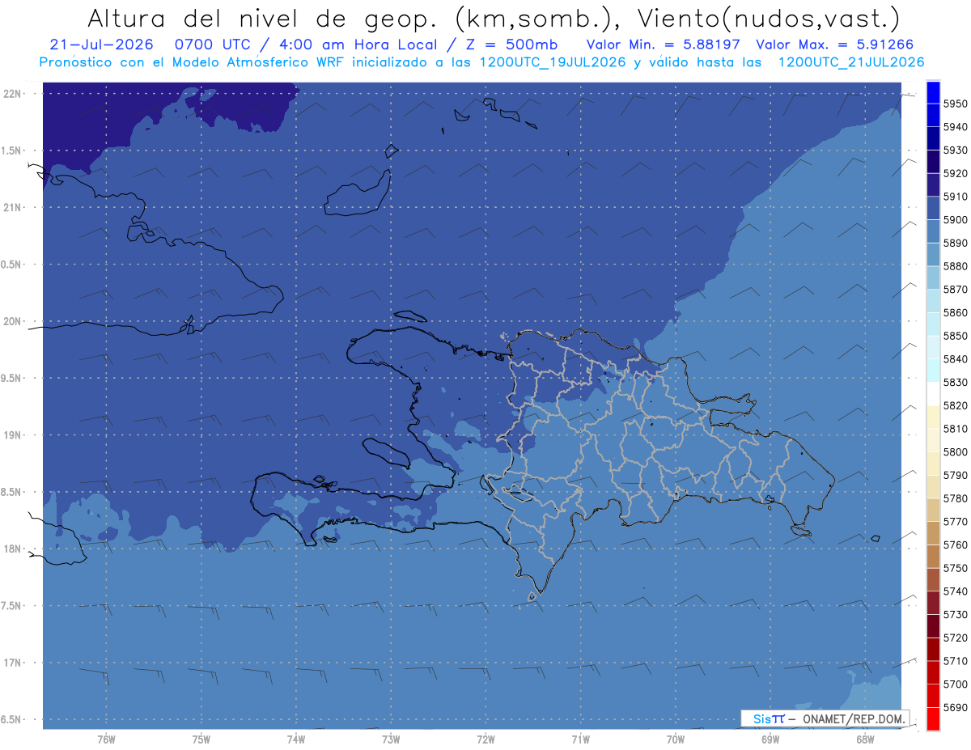971x750 pixels.
Task: Click the legend swatch between 5920 and 5910
Action: (x=933, y=184)
